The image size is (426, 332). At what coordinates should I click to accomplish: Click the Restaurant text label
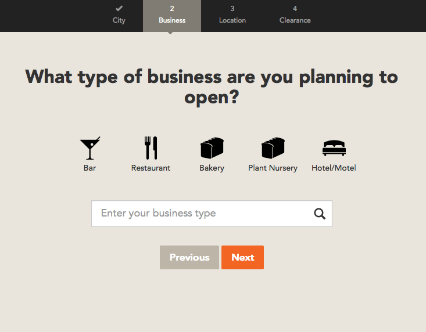pos(151,168)
